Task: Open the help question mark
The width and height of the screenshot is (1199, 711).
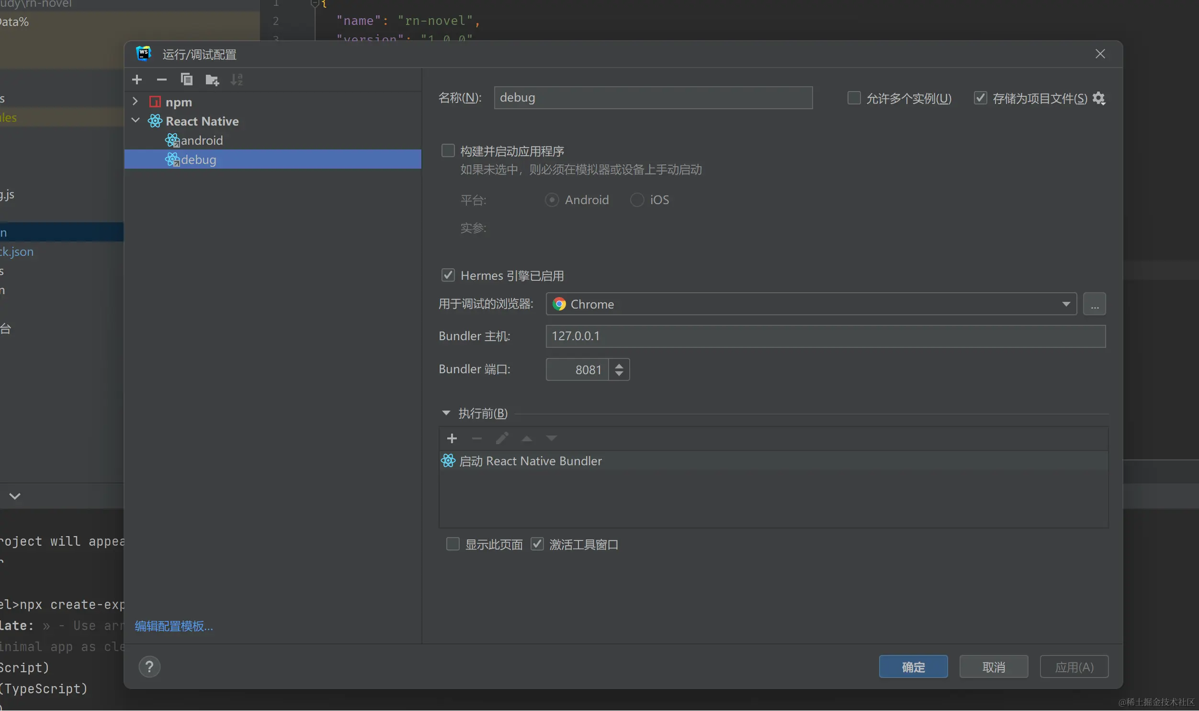Action: (149, 666)
